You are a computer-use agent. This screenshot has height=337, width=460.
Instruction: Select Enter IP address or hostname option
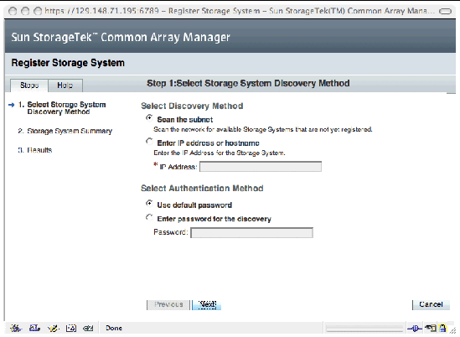click(x=149, y=142)
